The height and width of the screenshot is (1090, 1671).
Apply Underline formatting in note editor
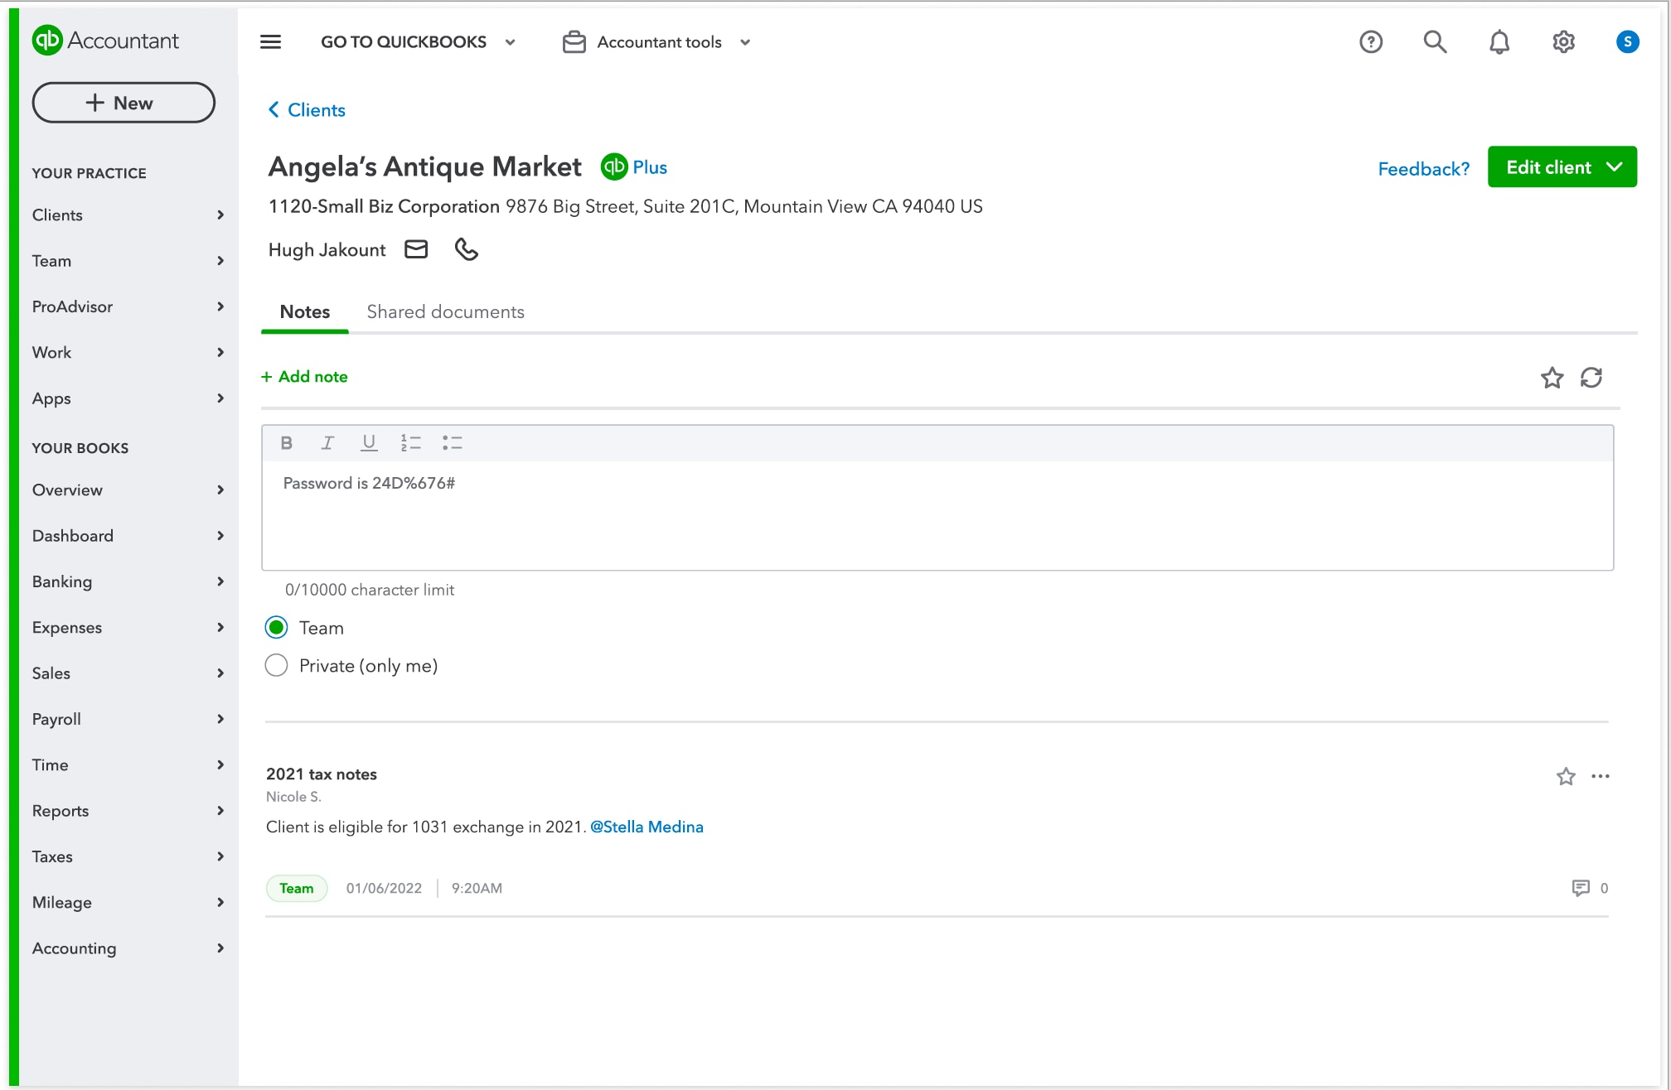[x=369, y=443]
